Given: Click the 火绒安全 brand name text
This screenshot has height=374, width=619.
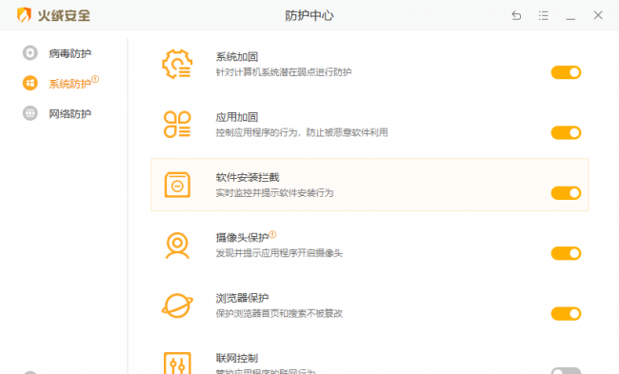Looking at the screenshot, I should [64, 15].
